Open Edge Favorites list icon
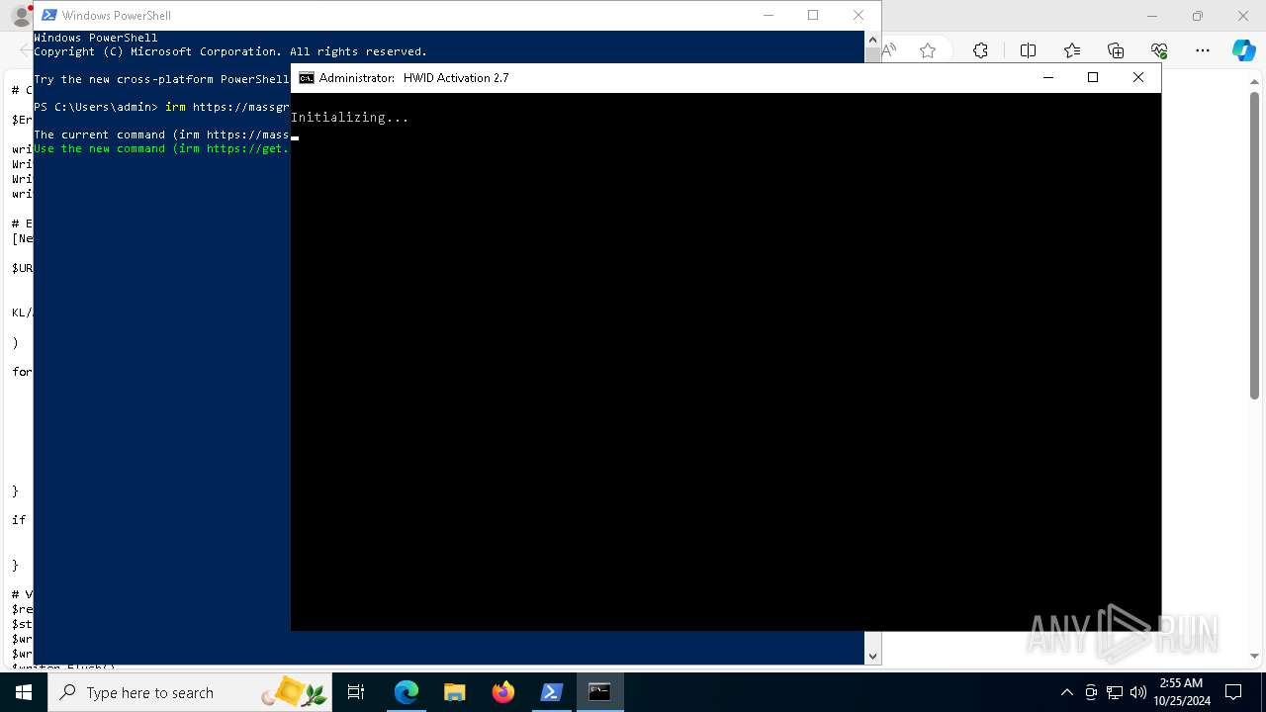Screen dimensions: 1266x712 (1072, 50)
